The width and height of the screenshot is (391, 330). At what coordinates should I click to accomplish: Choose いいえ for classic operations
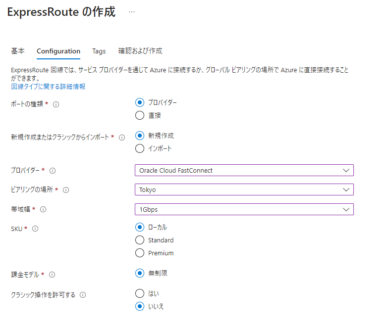(140, 306)
